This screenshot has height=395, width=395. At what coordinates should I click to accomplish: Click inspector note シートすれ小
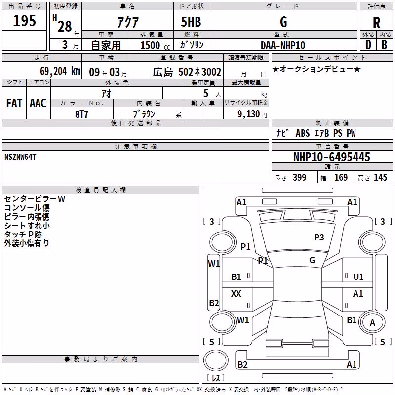point(27,226)
